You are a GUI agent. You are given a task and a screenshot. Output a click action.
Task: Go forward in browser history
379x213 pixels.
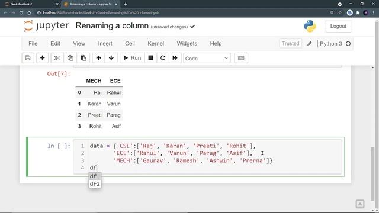(13, 13)
